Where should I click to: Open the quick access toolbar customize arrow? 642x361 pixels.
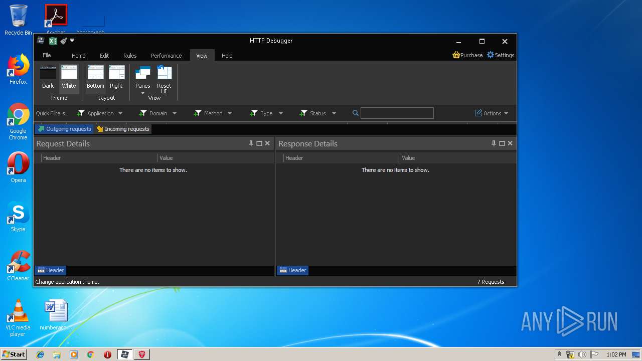(72, 40)
